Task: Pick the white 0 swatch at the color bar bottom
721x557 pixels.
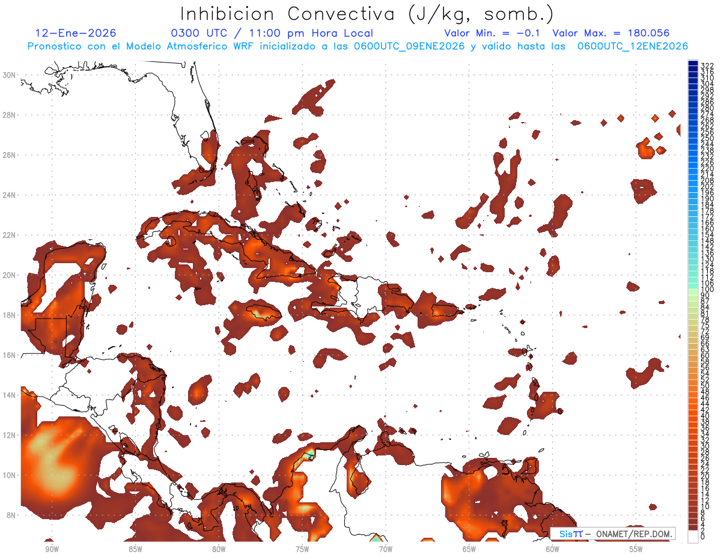Action: coord(693,536)
